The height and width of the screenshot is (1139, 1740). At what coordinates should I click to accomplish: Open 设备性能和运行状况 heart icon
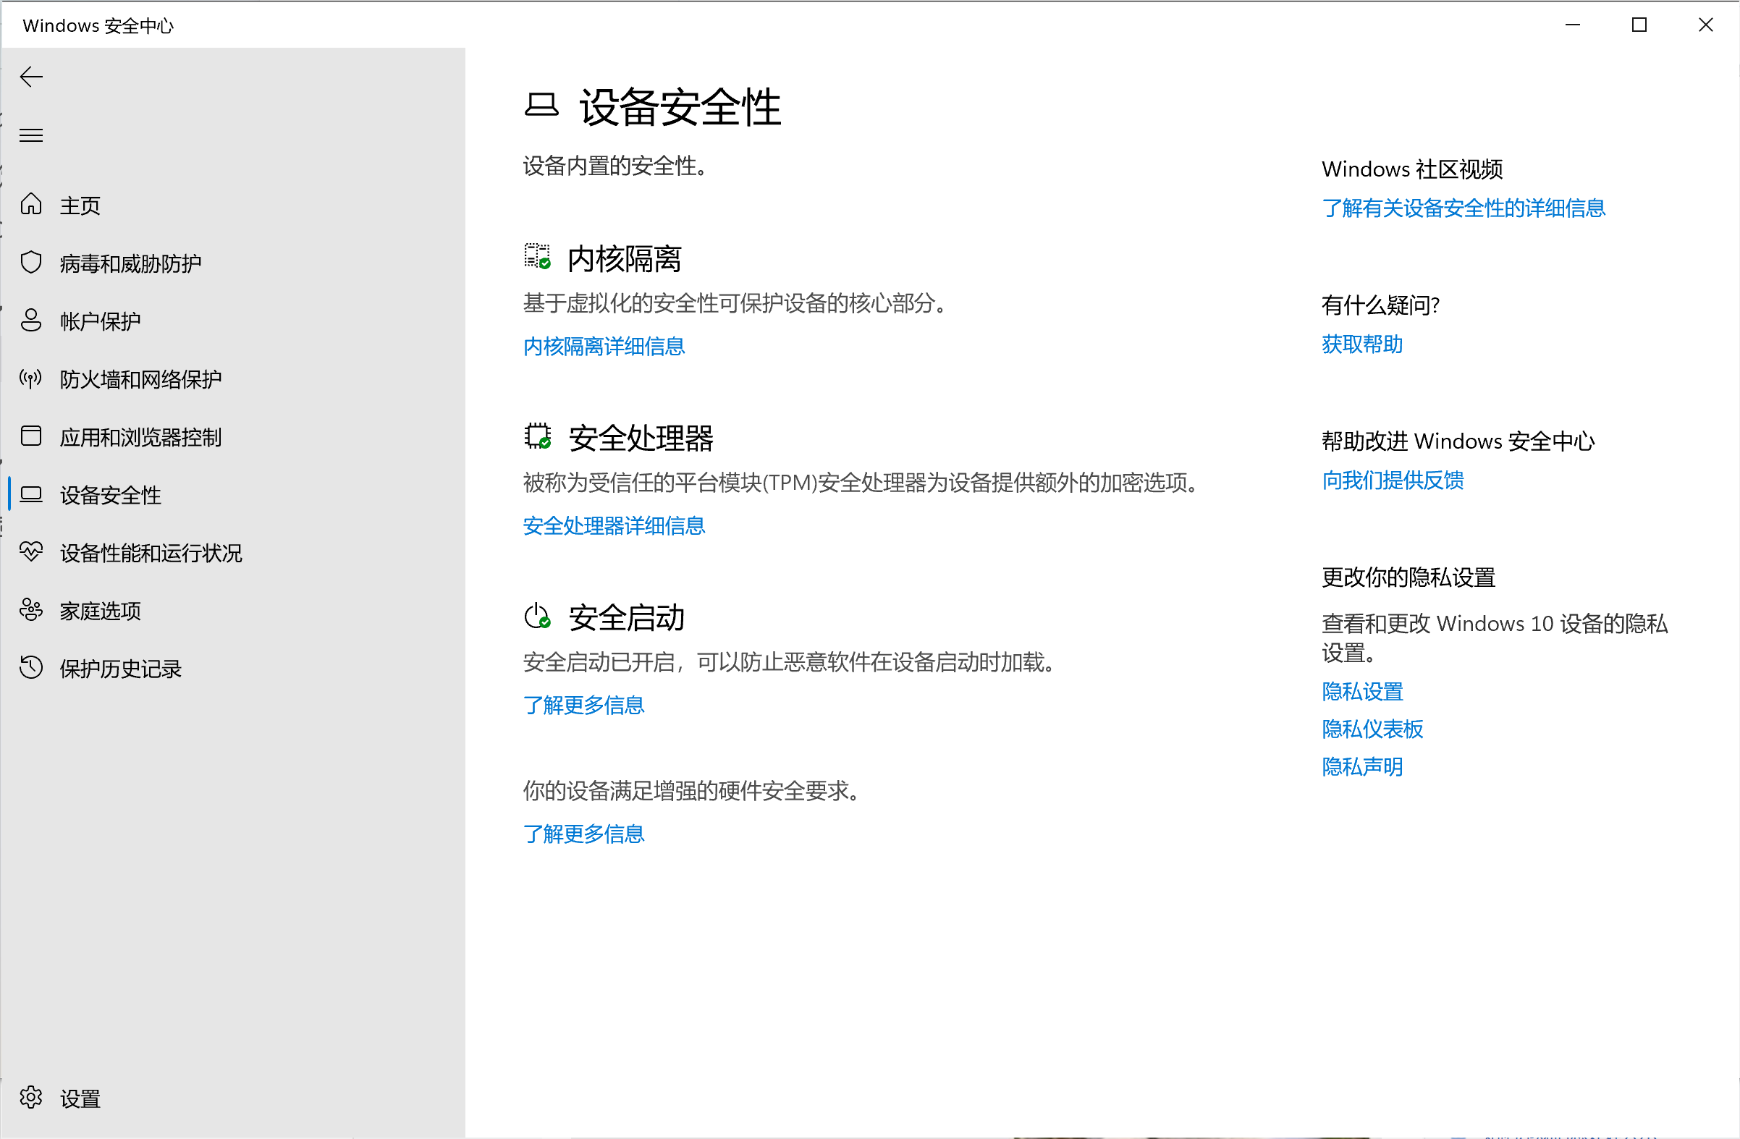click(30, 552)
